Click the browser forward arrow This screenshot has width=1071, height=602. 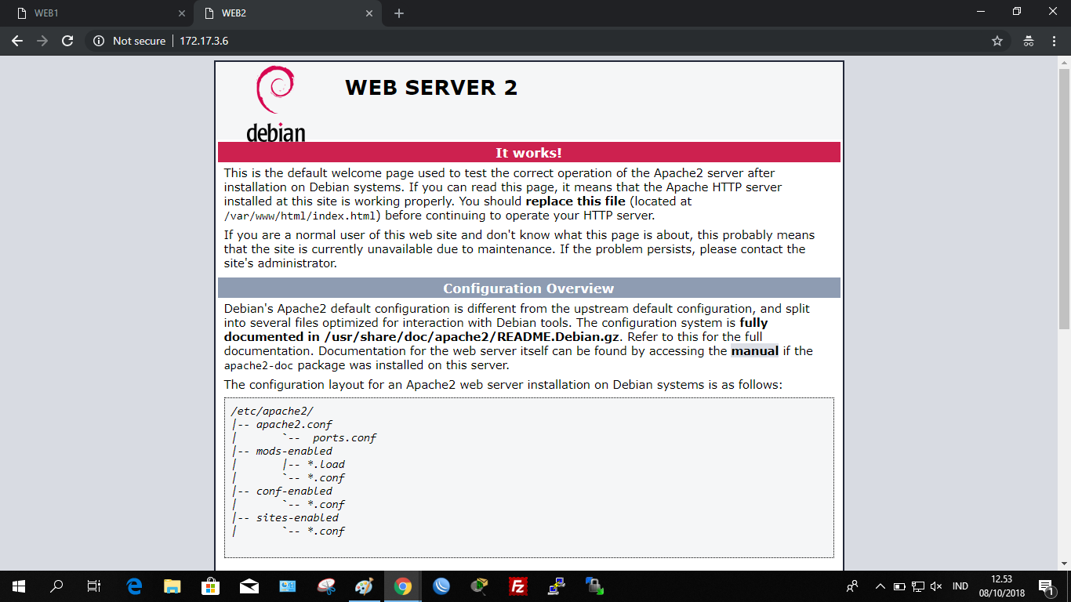[42, 41]
